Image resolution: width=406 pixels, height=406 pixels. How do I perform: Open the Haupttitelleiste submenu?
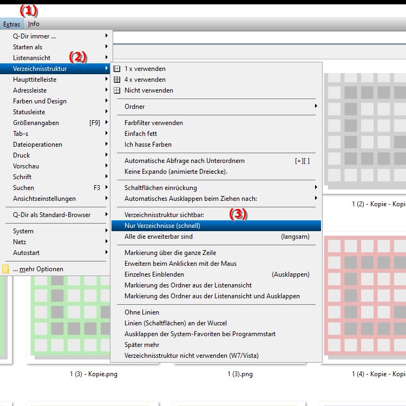click(x=56, y=80)
